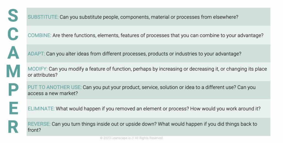Select the large letter R
The image size is (283, 143).
tap(13, 127)
